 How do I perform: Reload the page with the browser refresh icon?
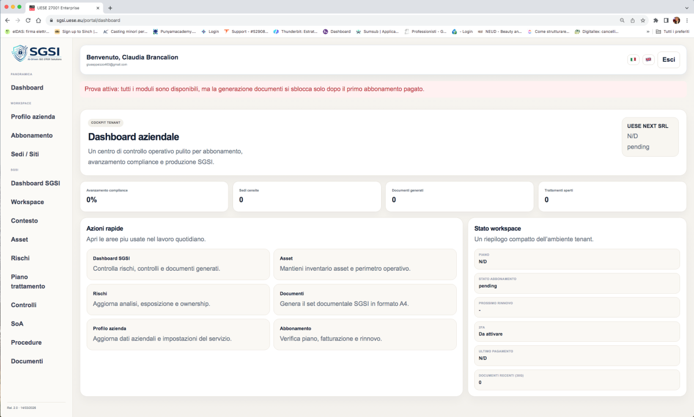[28, 20]
